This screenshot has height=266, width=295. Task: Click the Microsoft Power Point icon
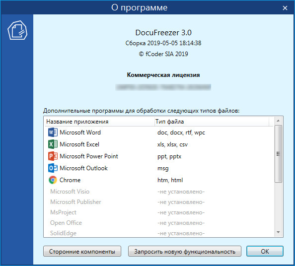click(53, 156)
